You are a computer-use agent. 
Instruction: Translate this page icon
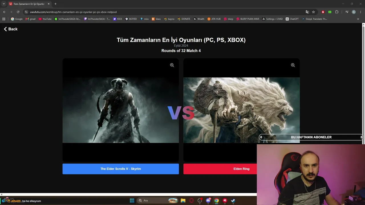[307, 12]
